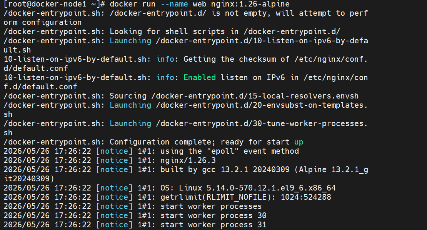Click the 'orm configuration' wrapped line
Screen dimensions: 427x230
click(42, 23)
